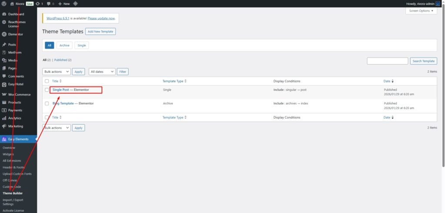The height and width of the screenshot is (213, 445).
Task: Expand the All dates dropdown
Action: tap(102, 71)
